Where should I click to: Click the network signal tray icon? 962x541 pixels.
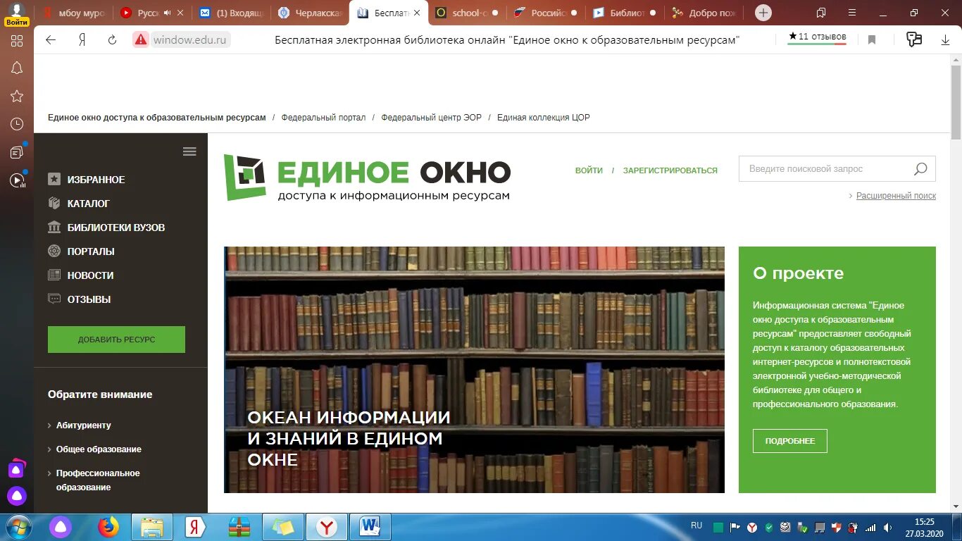[x=870, y=527]
